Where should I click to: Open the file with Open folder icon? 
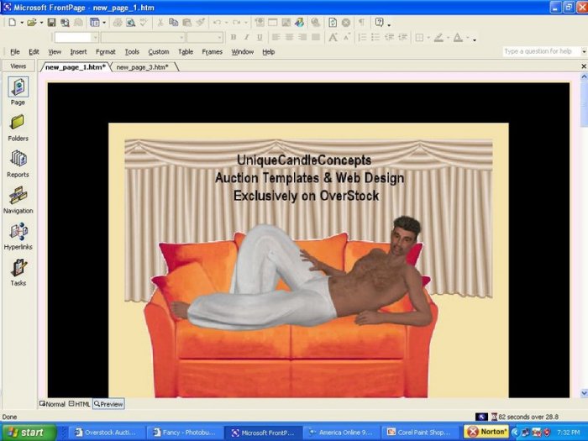[32, 23]
